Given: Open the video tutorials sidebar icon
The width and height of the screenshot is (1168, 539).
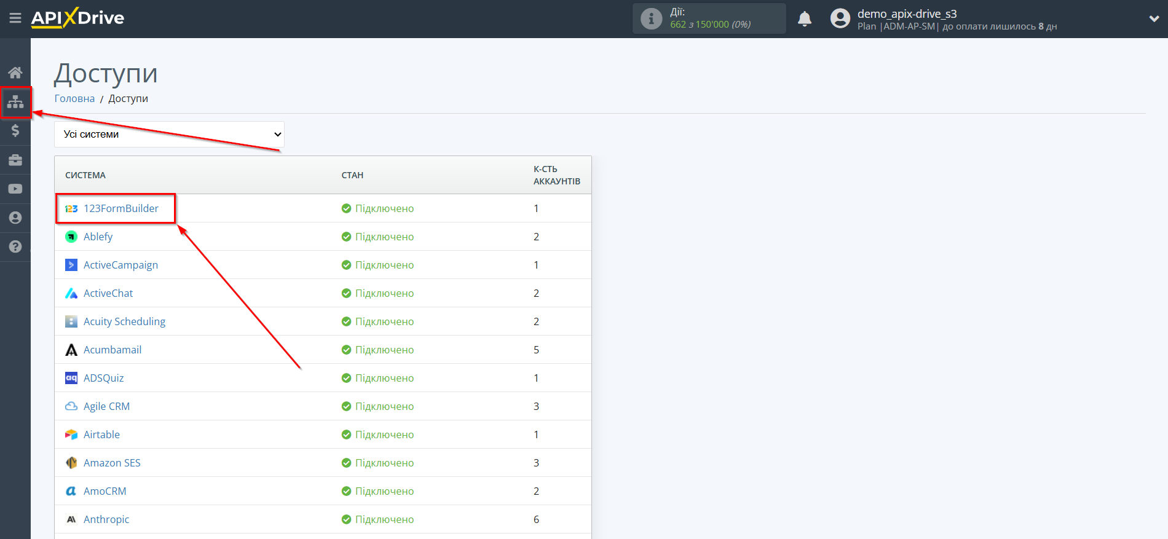Looking at the screenshot, I should click(x=15, y=189).
